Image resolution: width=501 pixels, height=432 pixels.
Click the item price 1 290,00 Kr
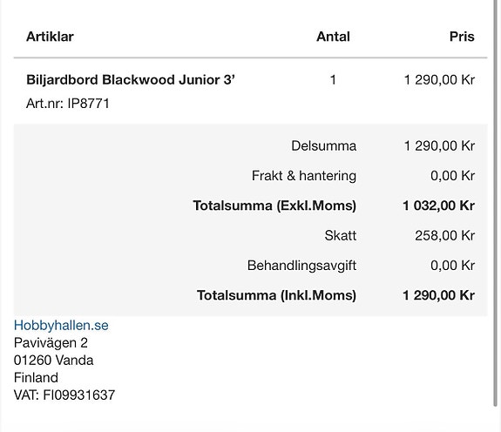tap(439, 80)
